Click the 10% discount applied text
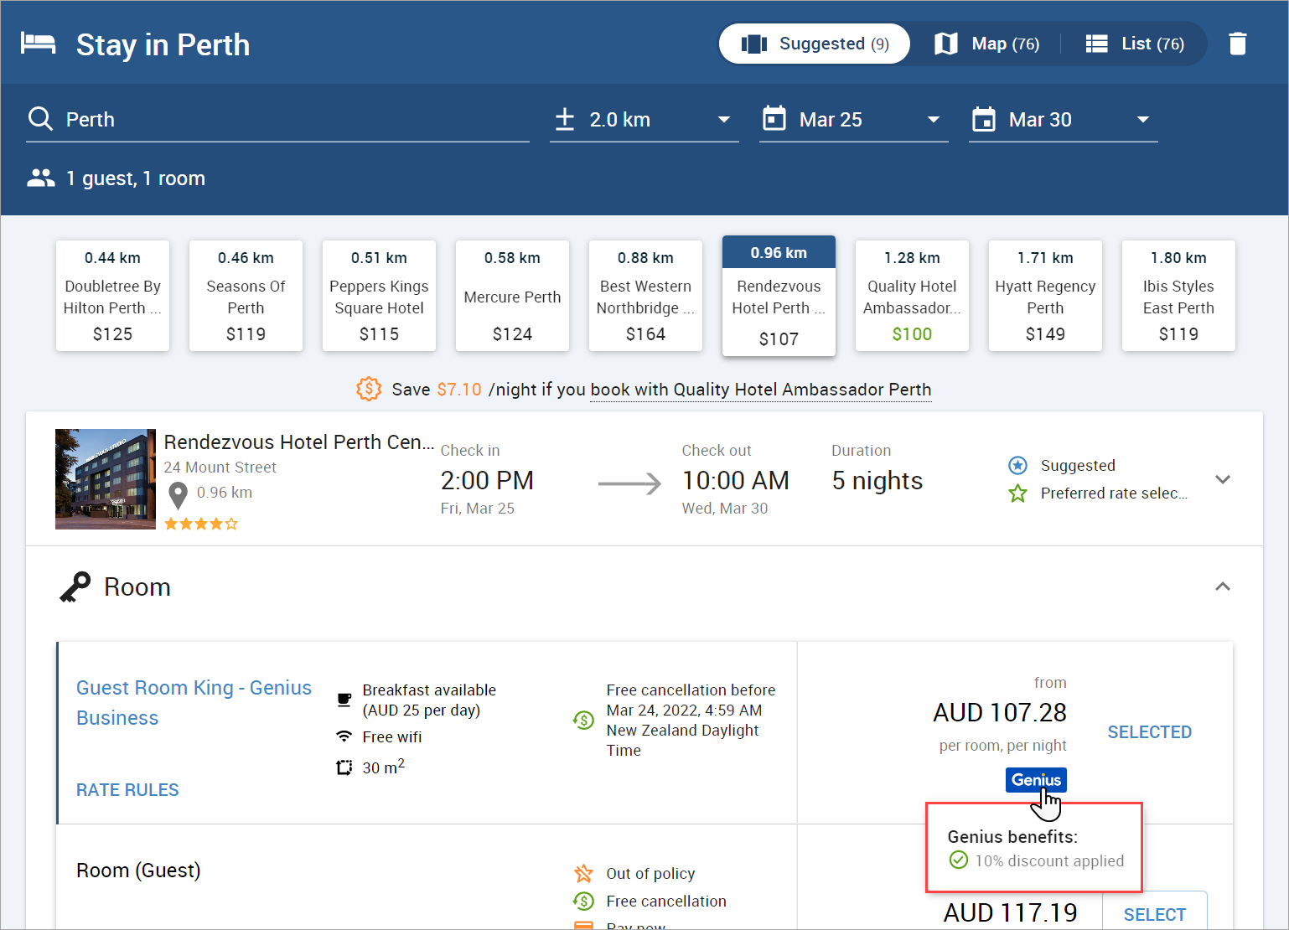Image resolution: width=1289 pixels, height=930 pixels. coord(1049,860)
